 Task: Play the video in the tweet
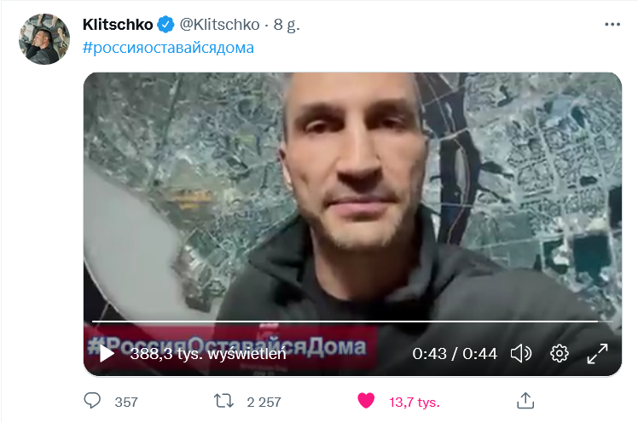click(107, 353)
